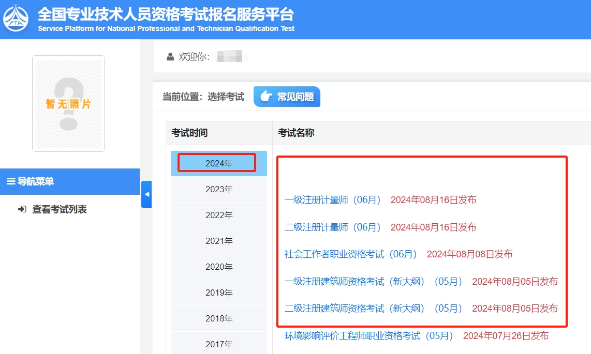The height and width of the screenshot is (354, 591).
Task: Click the question-mark photo placeholder icon
Action: 68,103
